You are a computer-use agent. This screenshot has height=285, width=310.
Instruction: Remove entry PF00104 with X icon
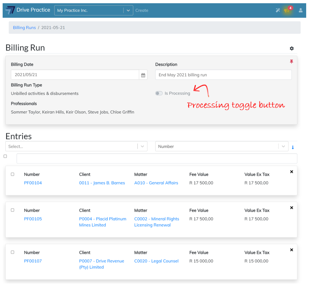[291, 172]
